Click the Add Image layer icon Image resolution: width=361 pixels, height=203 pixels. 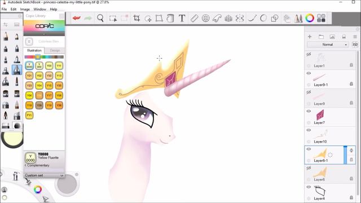(332, 37)
